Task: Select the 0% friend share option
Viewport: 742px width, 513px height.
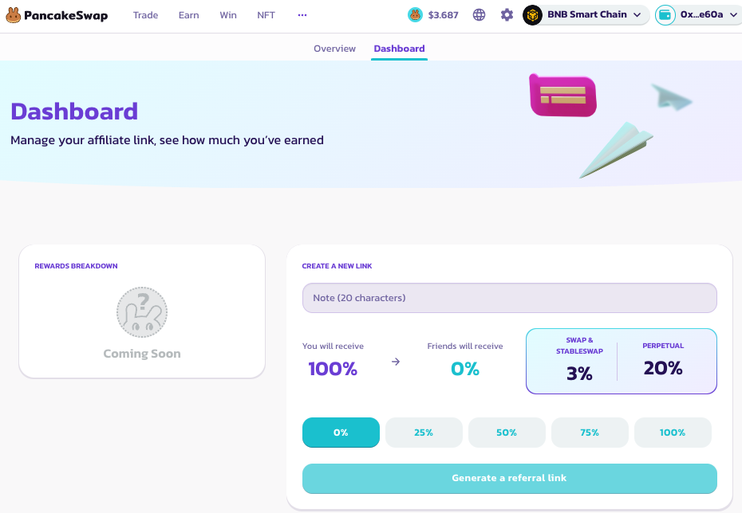Action: [341, 433]
